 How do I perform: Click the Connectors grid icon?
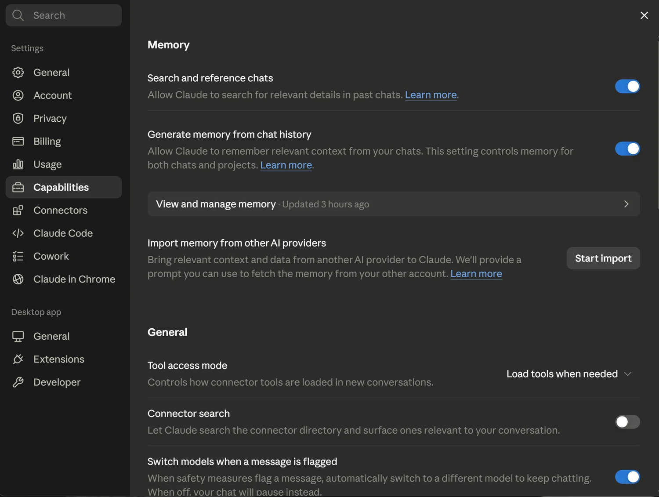[x=18, y=210]
